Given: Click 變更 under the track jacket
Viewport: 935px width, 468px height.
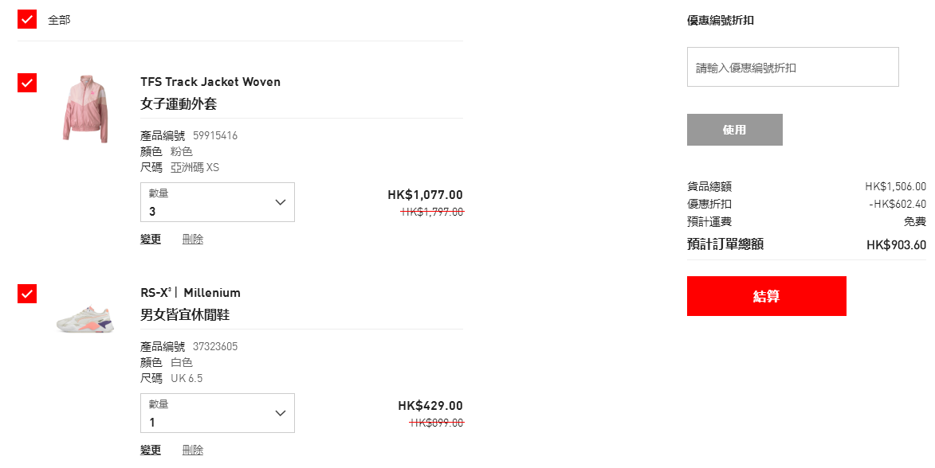Looking at the screenshot, I should [x=151, y=240].
